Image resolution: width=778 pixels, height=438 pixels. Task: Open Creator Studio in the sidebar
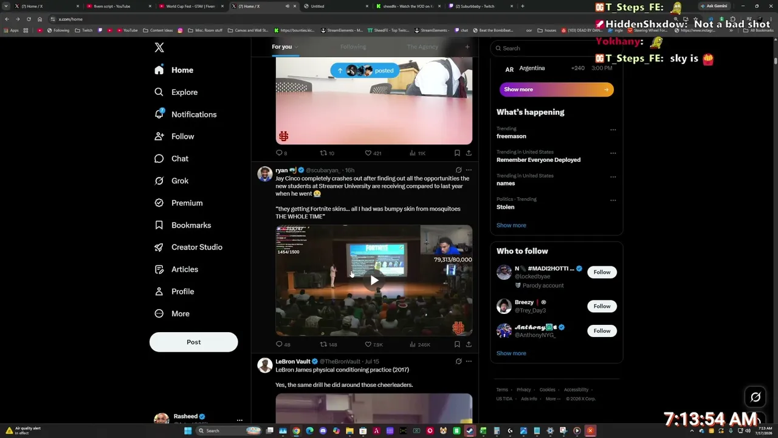pos(188,247)
